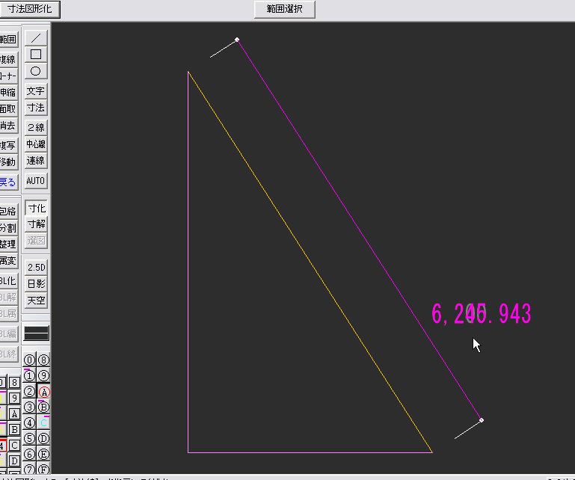Toggle square layer group A
This screenshot has width=575, height=480.
pyautogui.click(x=14, y=414)
